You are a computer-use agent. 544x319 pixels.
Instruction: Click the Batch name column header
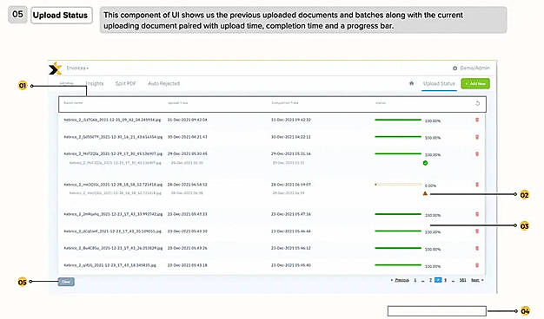[73, 103]
